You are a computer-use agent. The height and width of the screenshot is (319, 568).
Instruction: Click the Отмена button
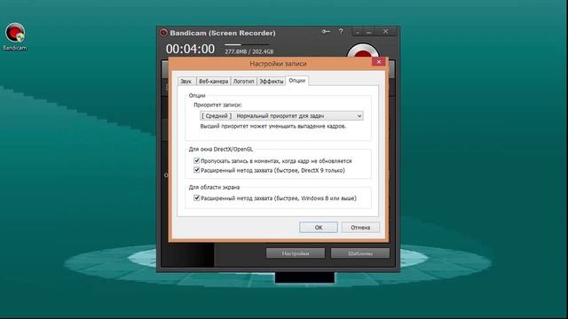coord(360,227)
